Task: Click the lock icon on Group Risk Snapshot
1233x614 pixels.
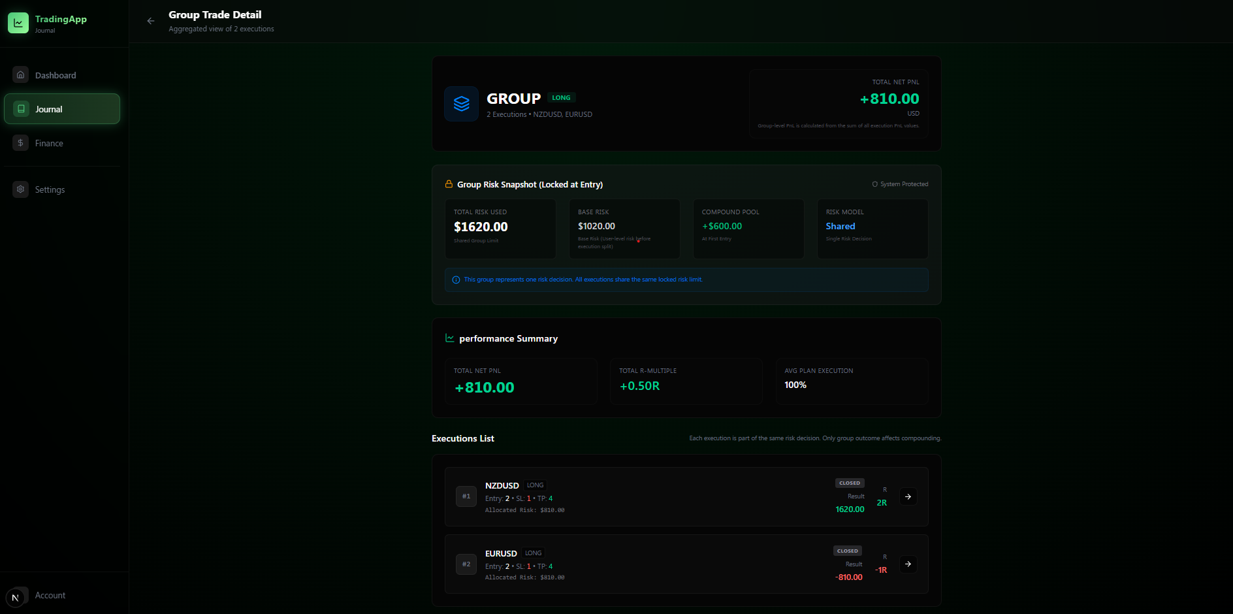Action: pos(449,184)
